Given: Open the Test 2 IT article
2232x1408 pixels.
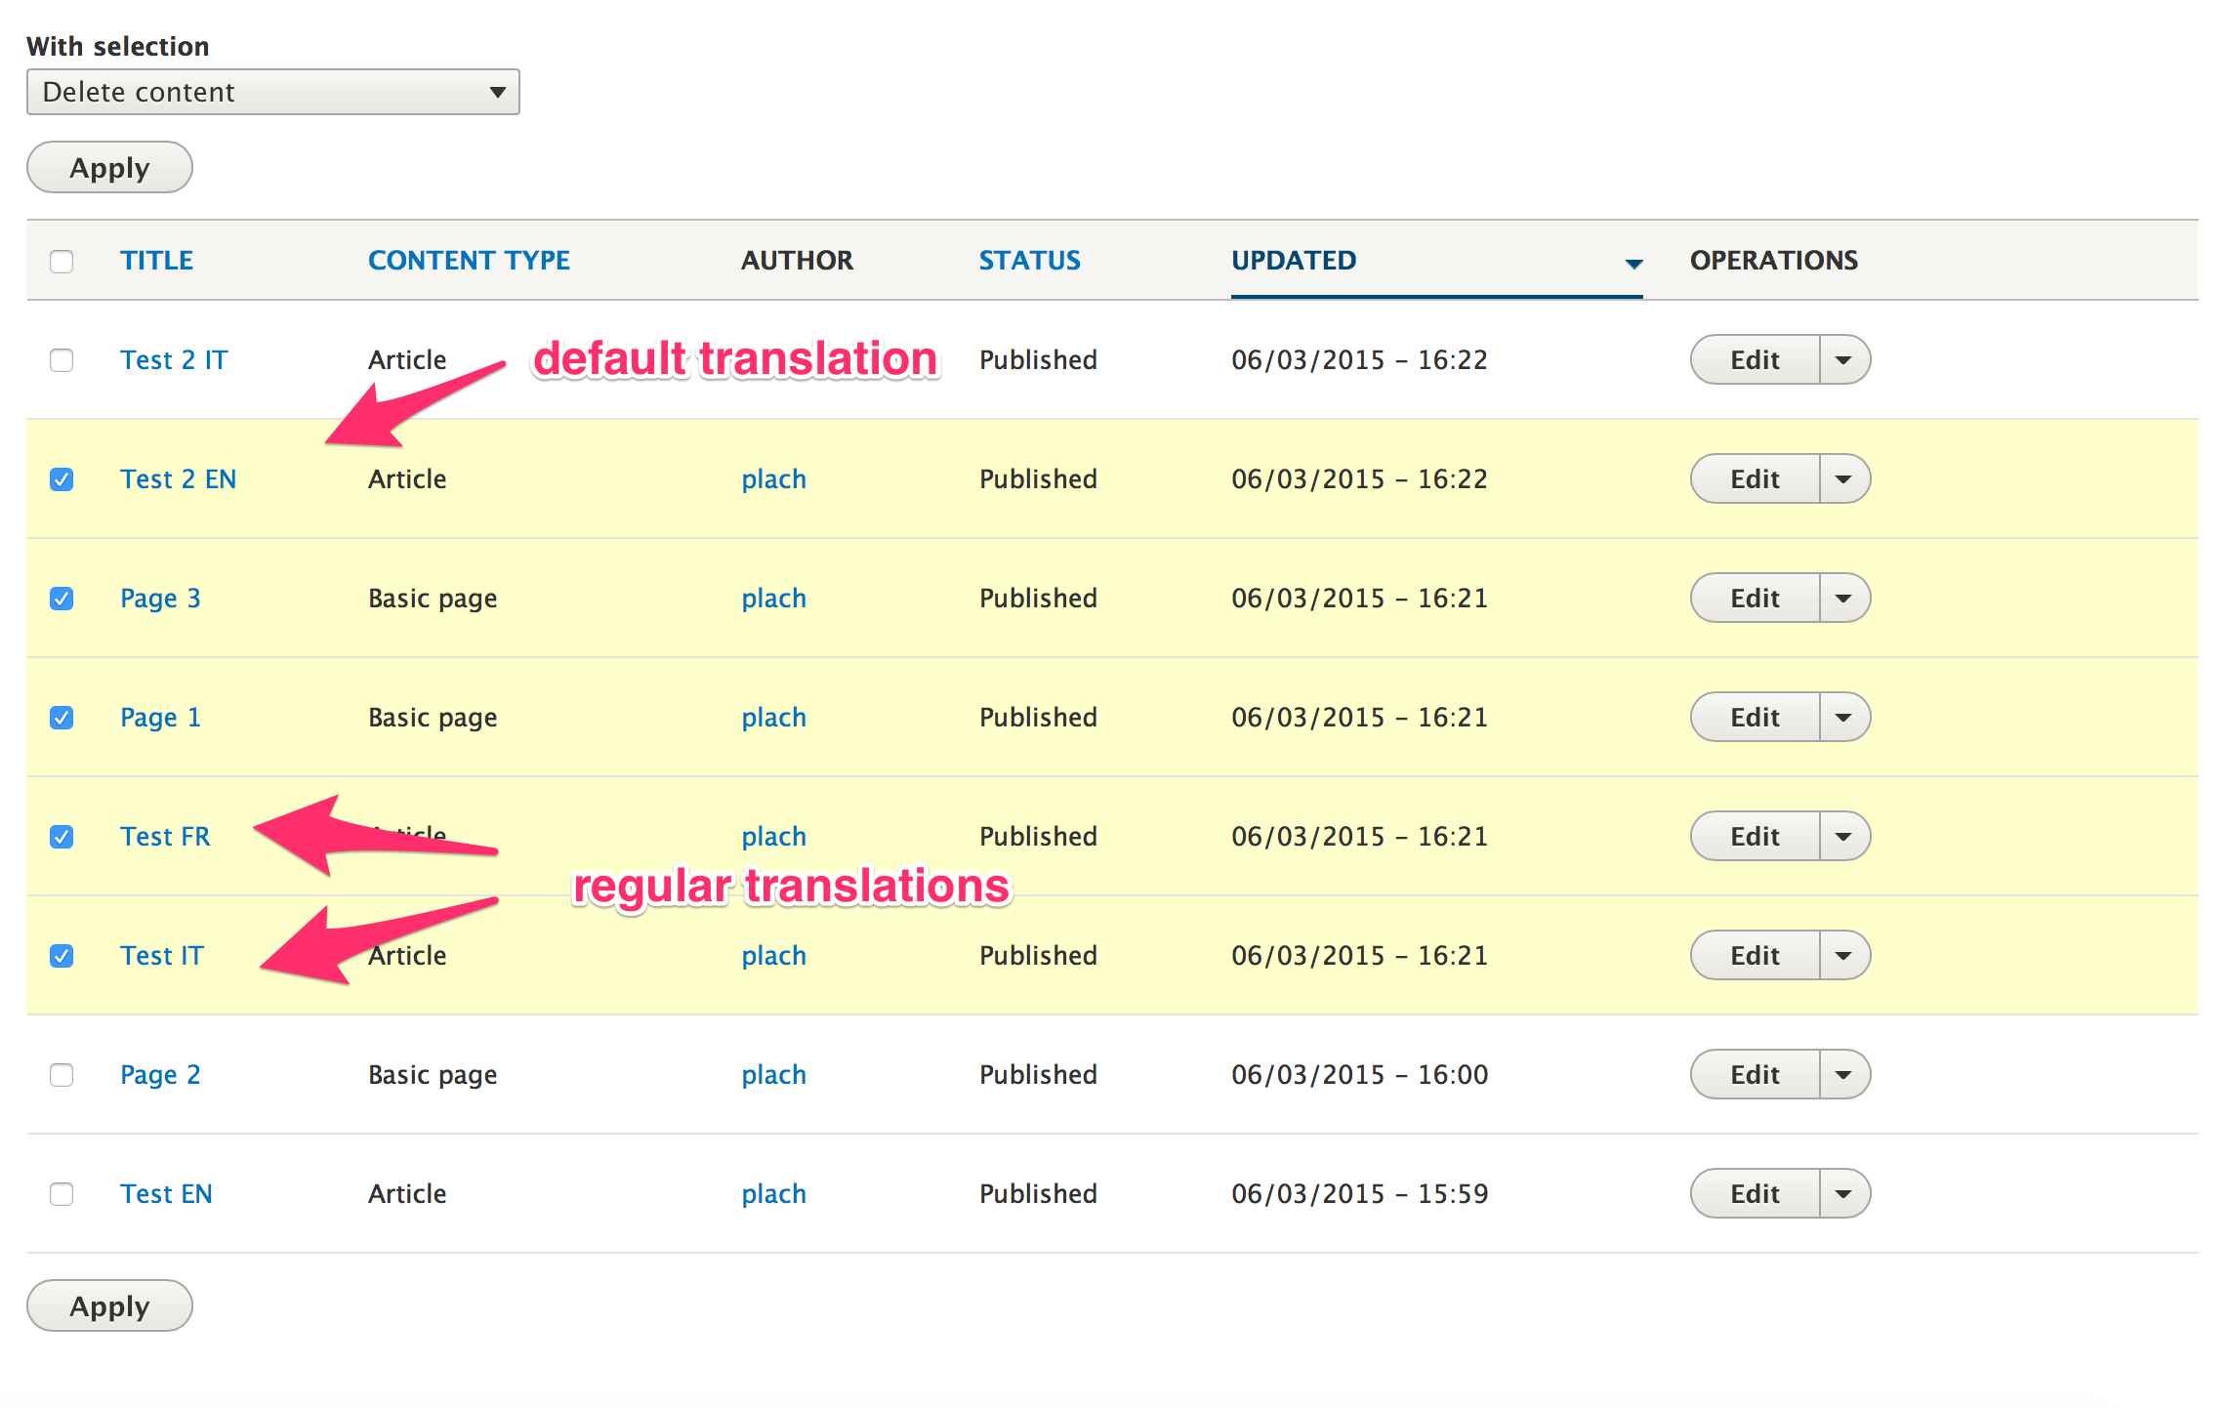Looking at the screenshot, I should tap(174, 360).
